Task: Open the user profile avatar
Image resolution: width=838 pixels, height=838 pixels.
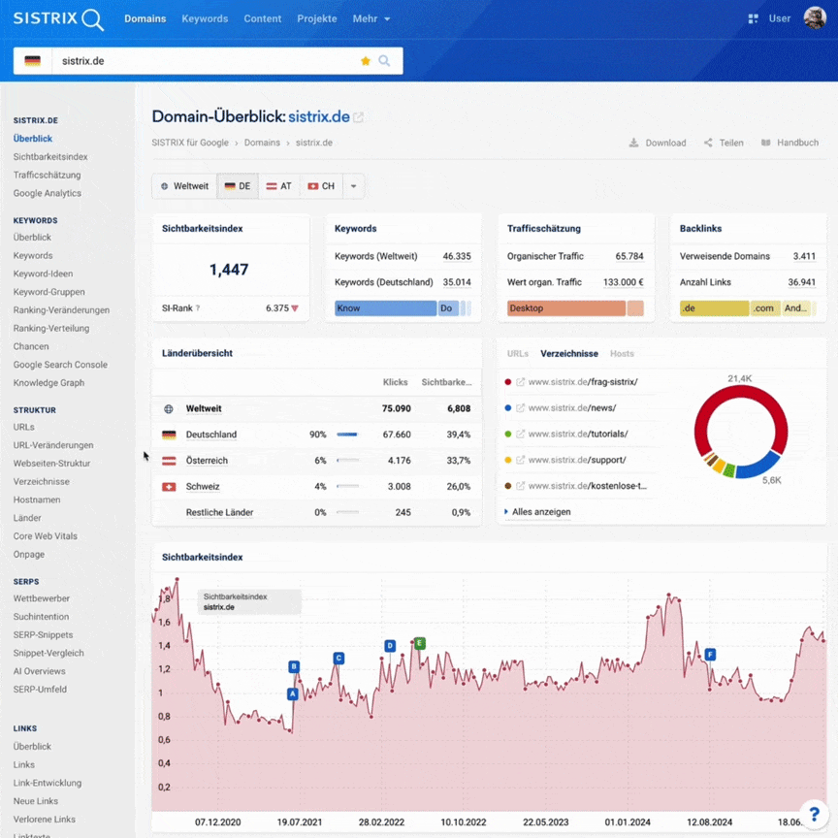Action: 814,18
